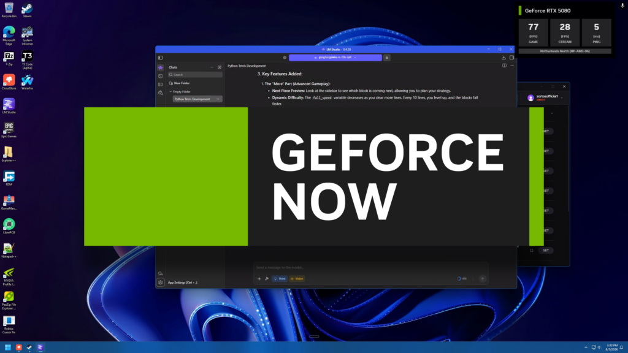Open the System Informer desktop icon
628x353 pixels.
tap(27, 36)
